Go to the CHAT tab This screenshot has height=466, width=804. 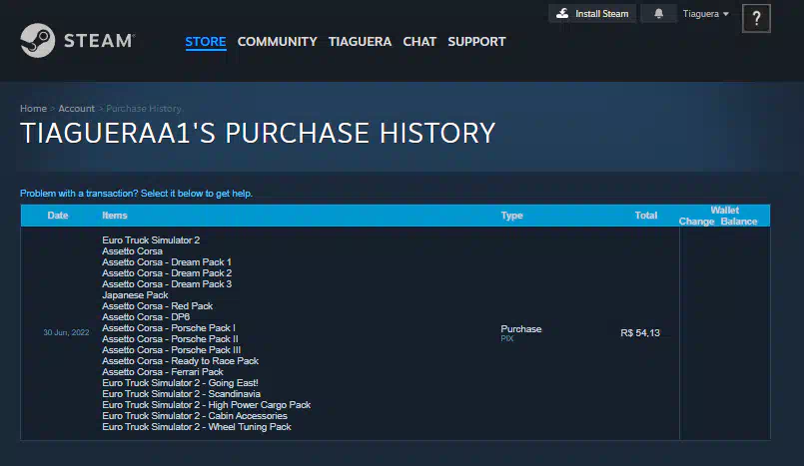[419, 42]
